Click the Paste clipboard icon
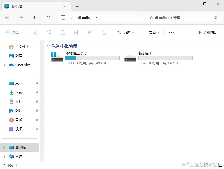224x169 pixels. point(63,32)
